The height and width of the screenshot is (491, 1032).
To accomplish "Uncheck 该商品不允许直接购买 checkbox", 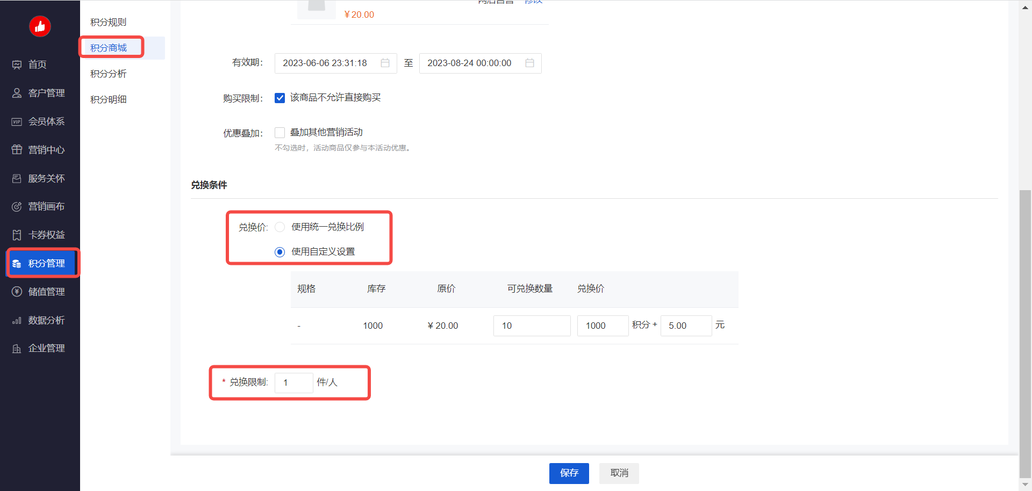I will point(279,98).
